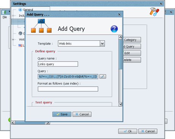Screen dimensions: 175x139
Task: Edit the Query name field
Action: 58,64
